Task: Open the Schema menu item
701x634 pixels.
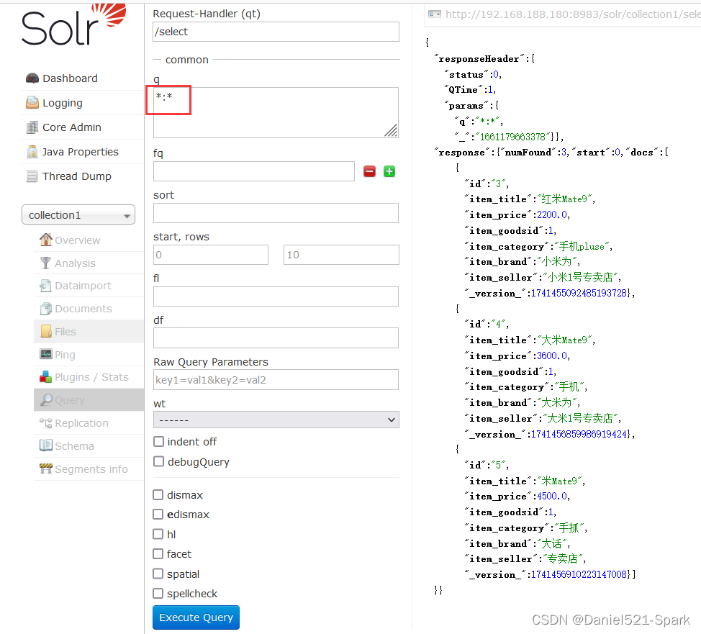Action: pos(74,446)
